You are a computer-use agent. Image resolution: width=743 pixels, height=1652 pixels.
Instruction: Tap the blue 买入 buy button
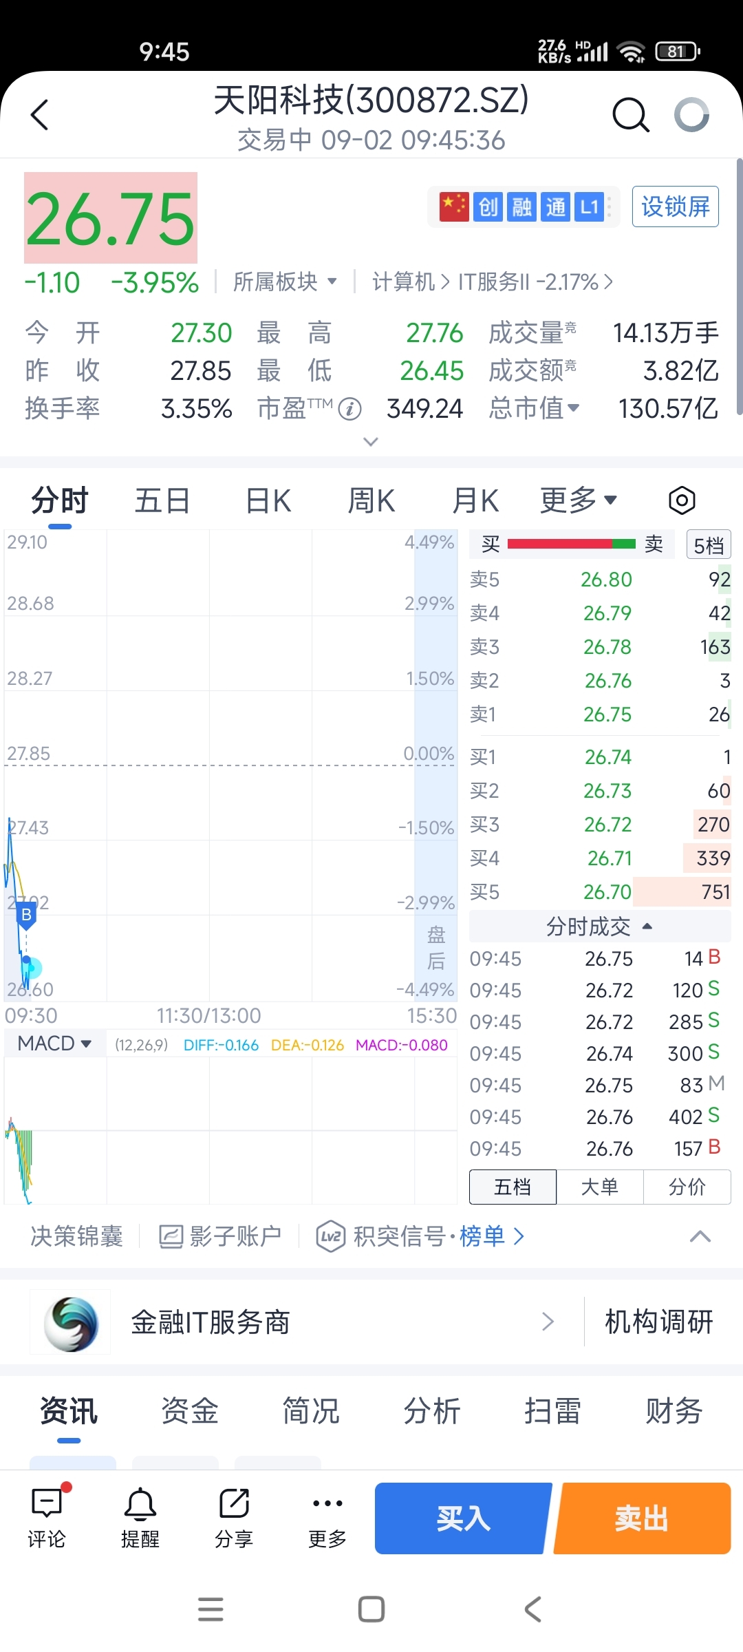click(462, 1518)
